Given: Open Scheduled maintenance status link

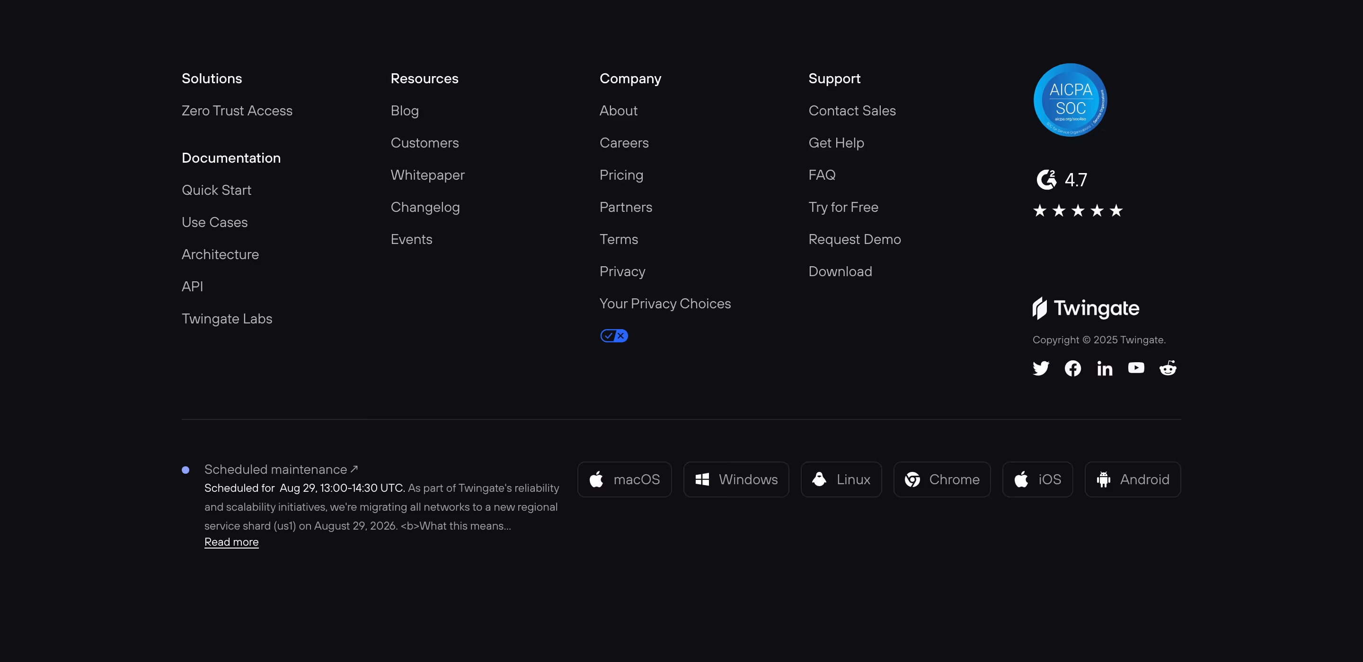Looking at the screenshot, I should (x=281, y=469).
